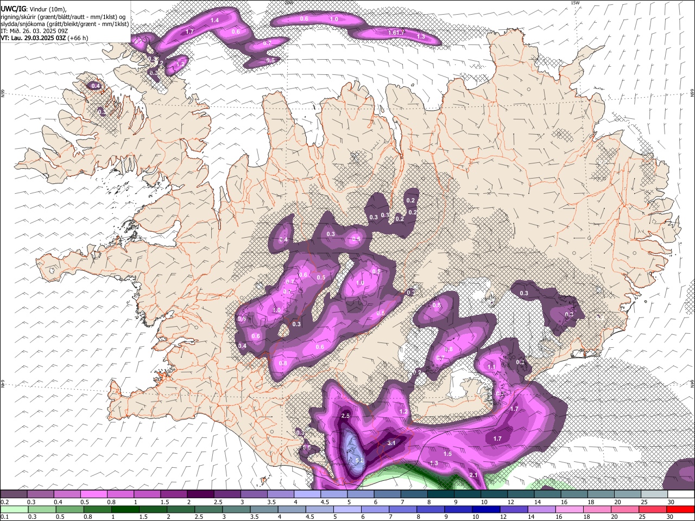This screenshot has height=521, width=695.
Task: Select the 'VT: Lau. 29.03.2025 03Z' valid time
Action: tap(33, 38)
